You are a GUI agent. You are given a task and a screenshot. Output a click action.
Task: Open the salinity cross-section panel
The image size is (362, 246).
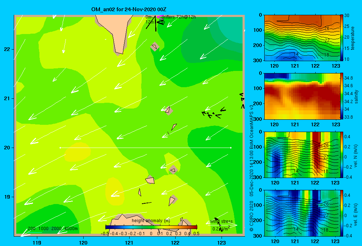coord(302,96)
